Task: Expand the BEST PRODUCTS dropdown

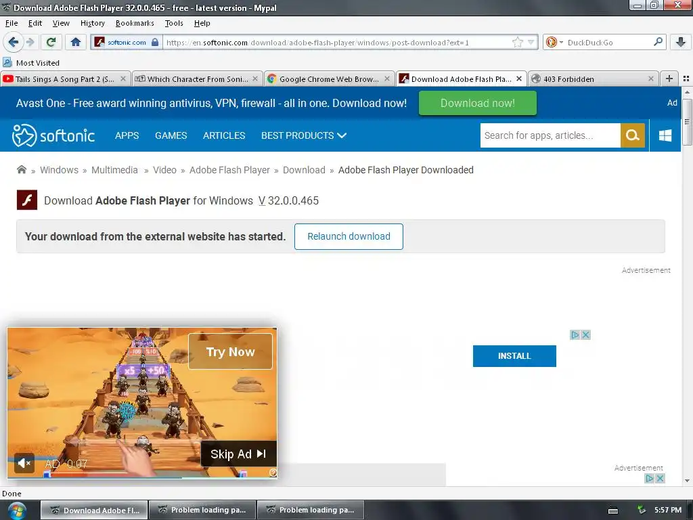Action: (304, 135)
